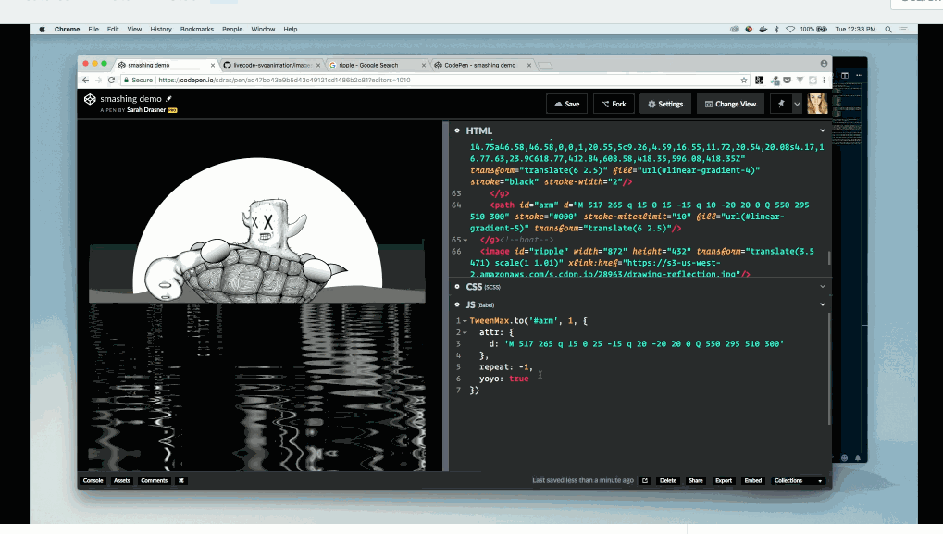Switch to CodePen smashing demo second tab
The height and width of the screenshot is (534, 943).
(483, 65)
